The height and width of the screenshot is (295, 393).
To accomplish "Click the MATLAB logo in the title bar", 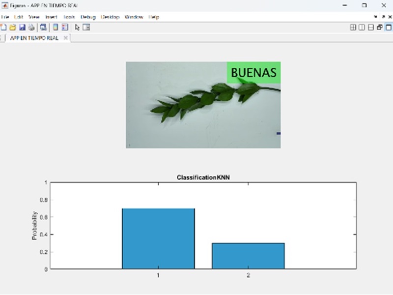I will [x=4, y=5].
